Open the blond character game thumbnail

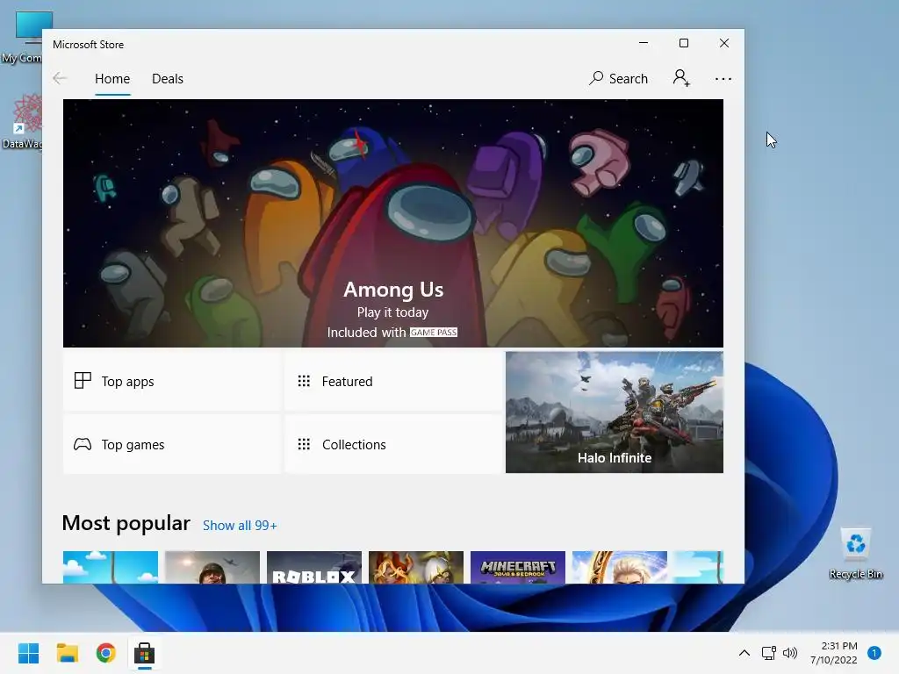[620, 568]
